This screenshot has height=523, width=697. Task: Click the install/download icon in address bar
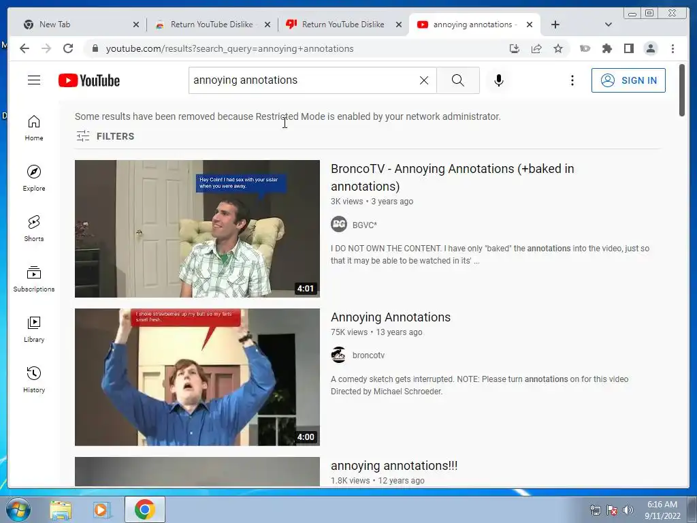tap(515, 48)
